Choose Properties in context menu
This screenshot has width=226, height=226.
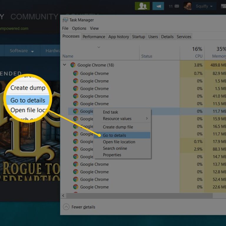coord(122,155)
